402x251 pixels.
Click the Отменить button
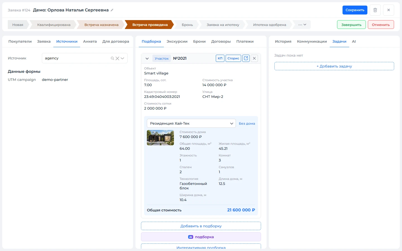(381, 25)
